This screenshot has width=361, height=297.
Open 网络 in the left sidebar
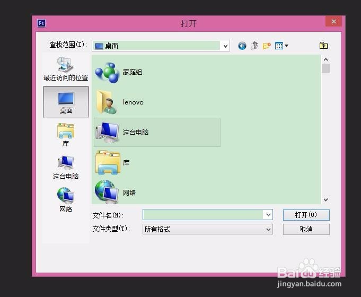tap(66, 200)
